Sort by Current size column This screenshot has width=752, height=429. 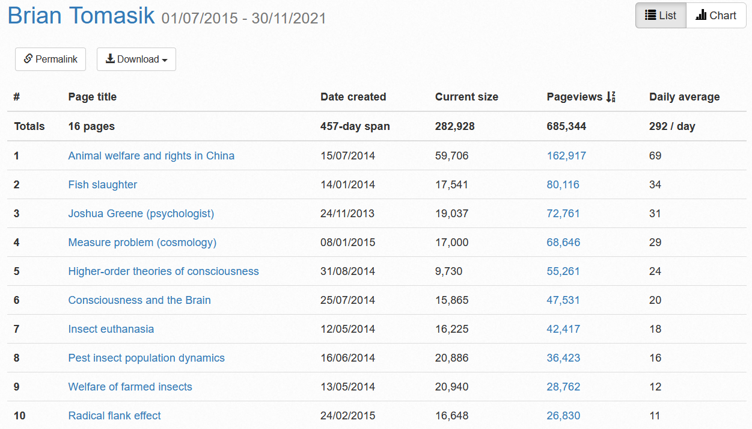tap(466, 97)
